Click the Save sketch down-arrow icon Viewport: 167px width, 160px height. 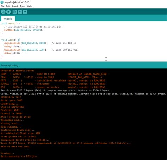point(25,12)
